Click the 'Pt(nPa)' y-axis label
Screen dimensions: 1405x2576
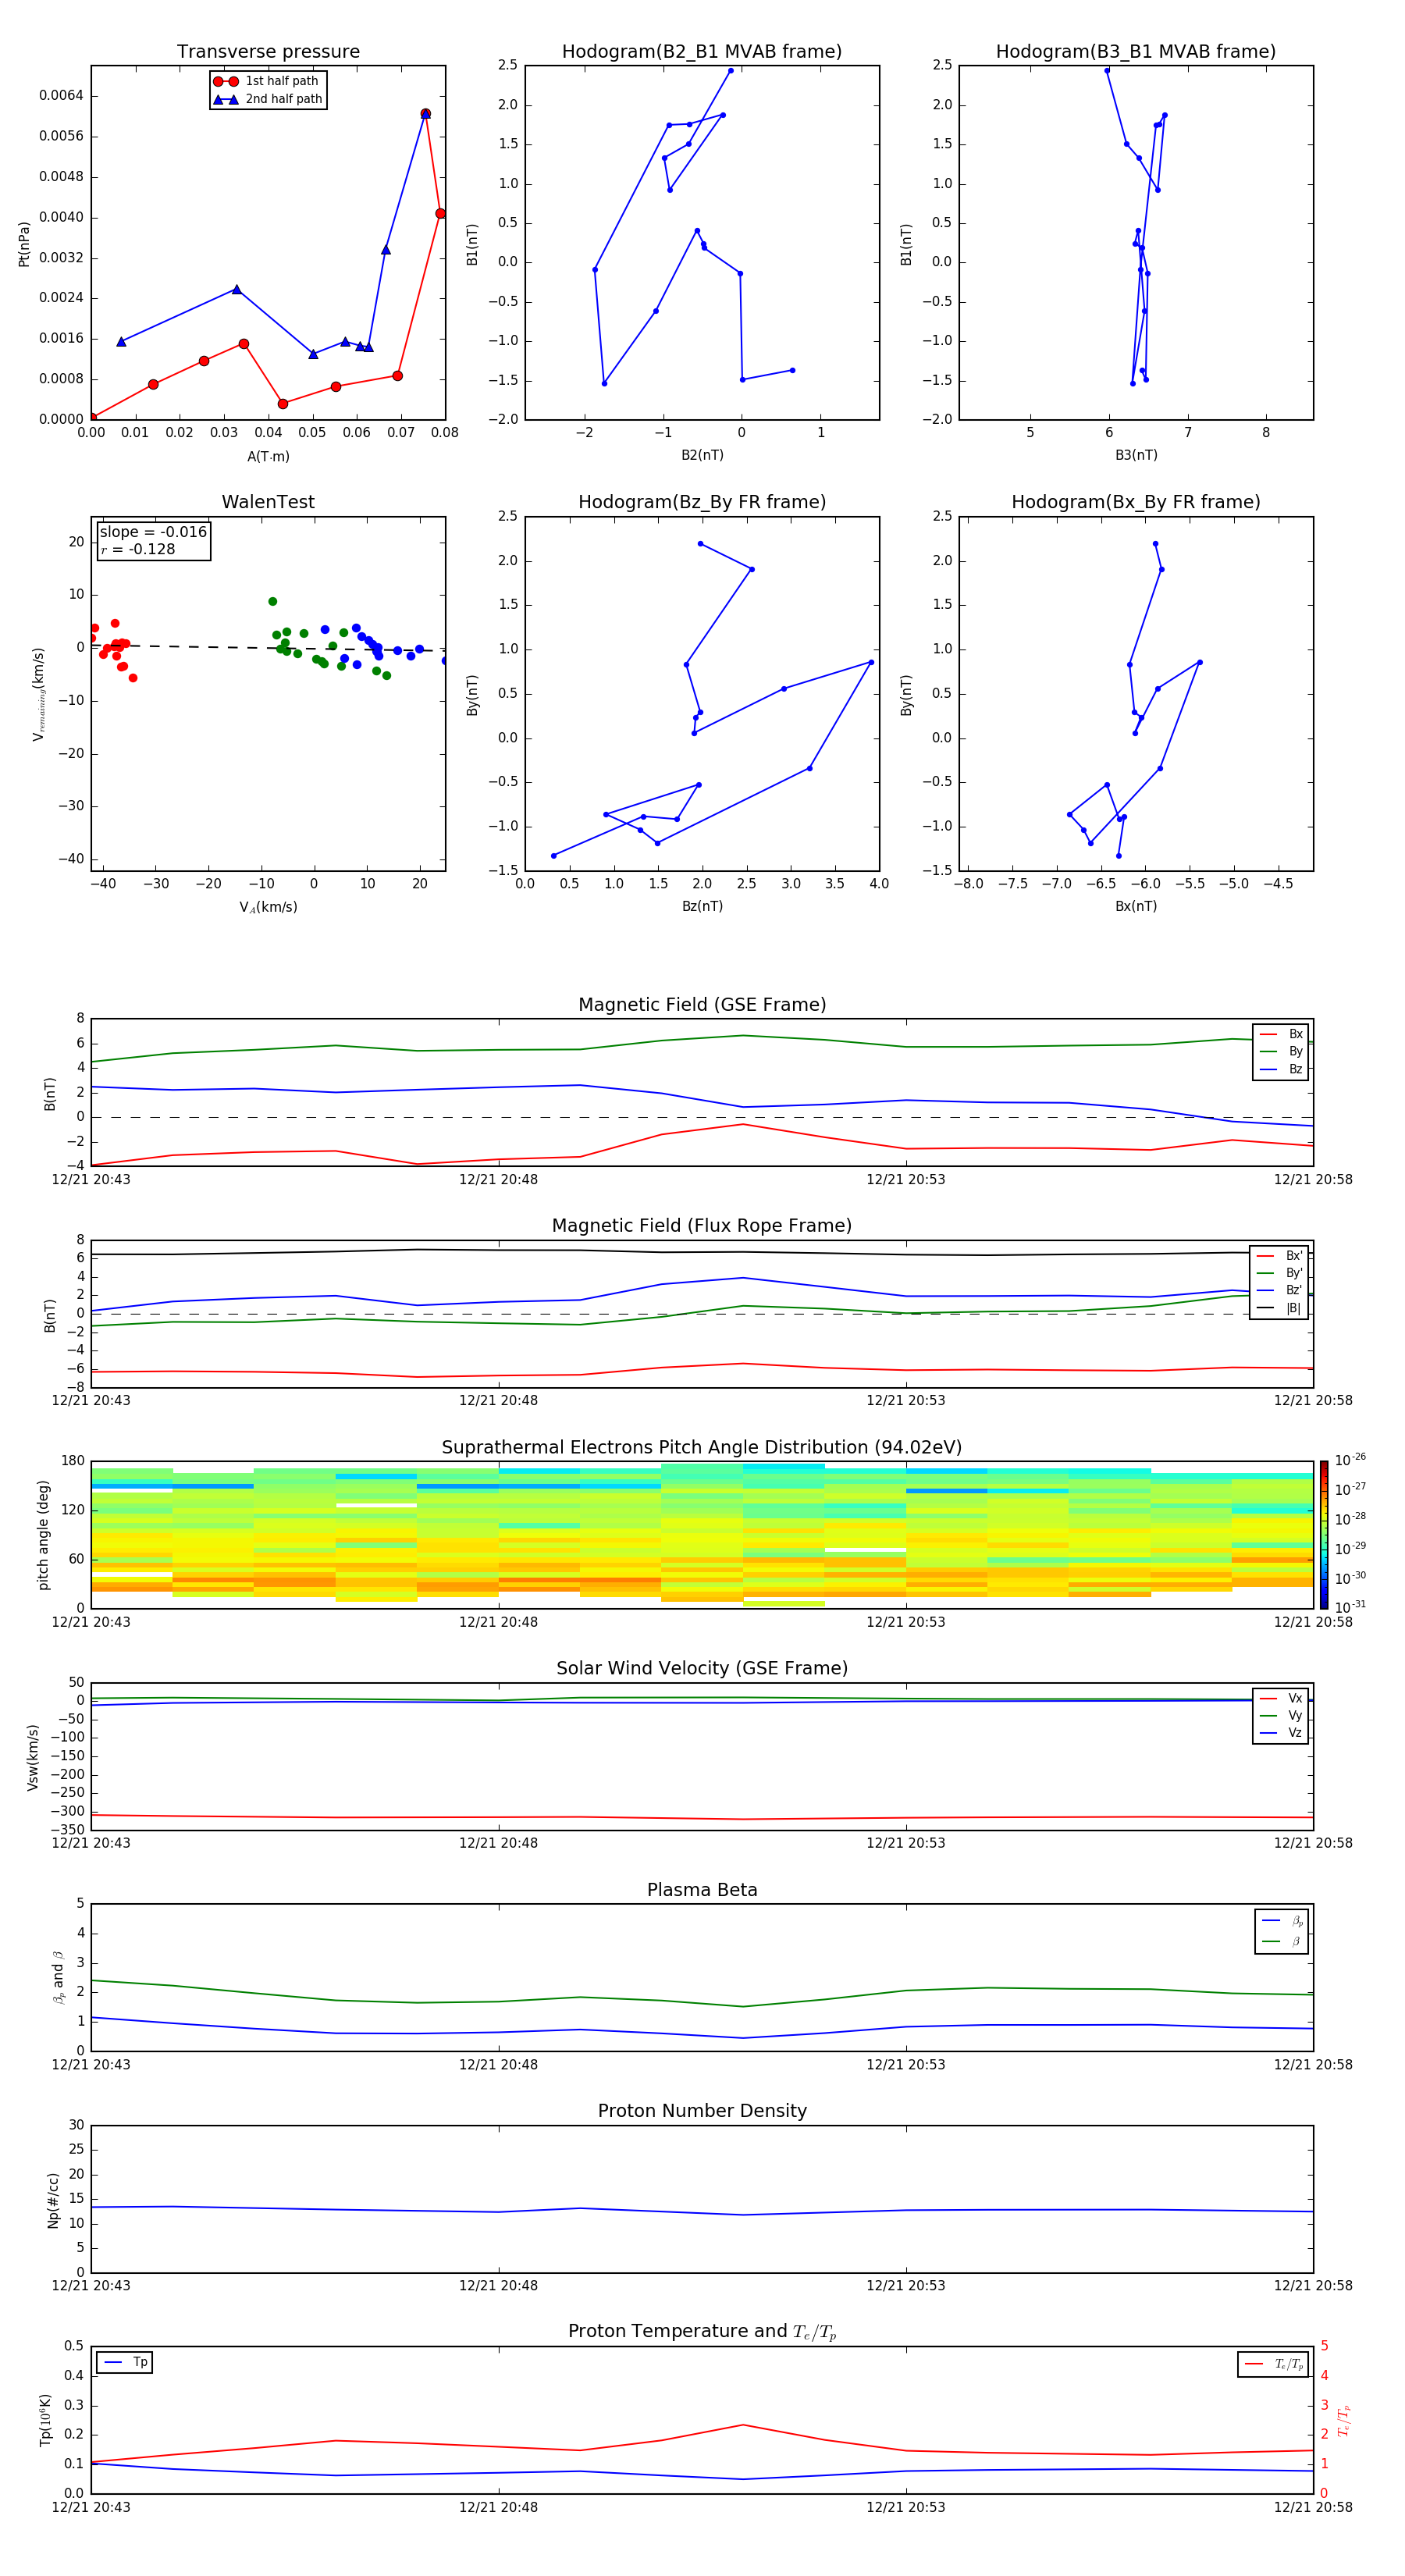click(x=24, y=244)
